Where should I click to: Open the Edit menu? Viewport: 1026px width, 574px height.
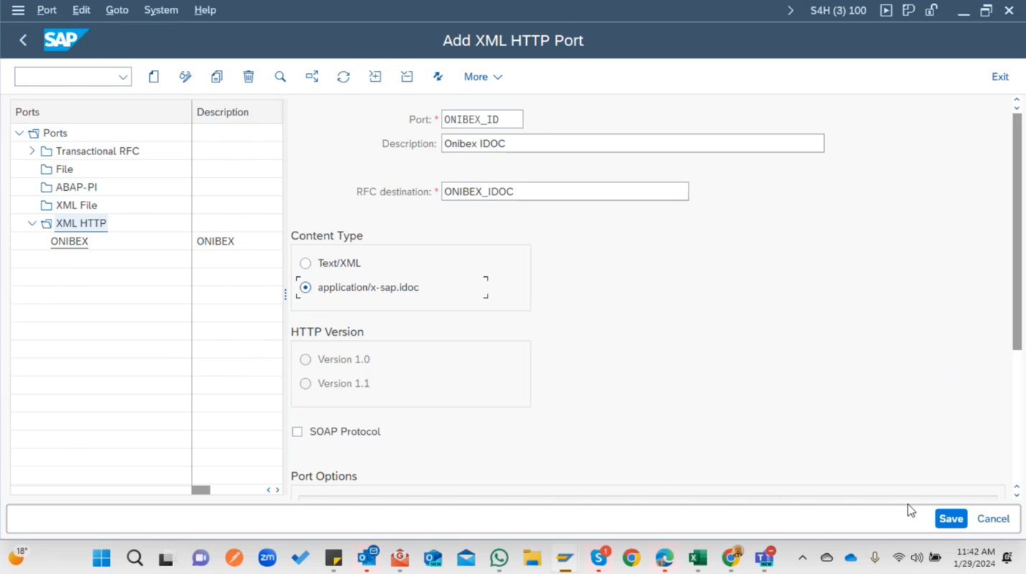pyautogui.click(x=81, y=10)
